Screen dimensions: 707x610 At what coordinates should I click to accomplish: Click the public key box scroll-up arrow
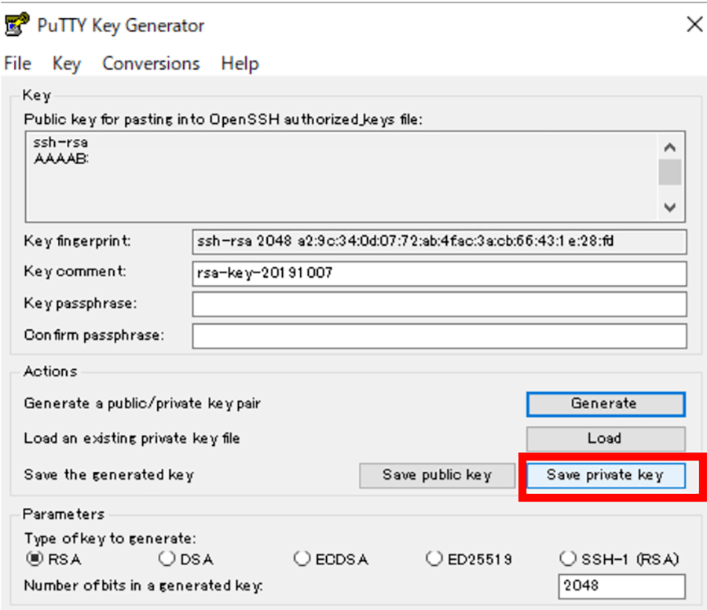coord(669,148)
